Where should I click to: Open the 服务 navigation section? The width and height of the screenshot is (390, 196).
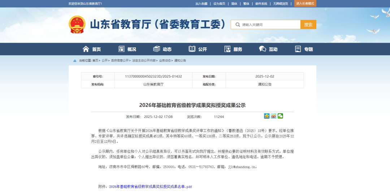point(233,49)
